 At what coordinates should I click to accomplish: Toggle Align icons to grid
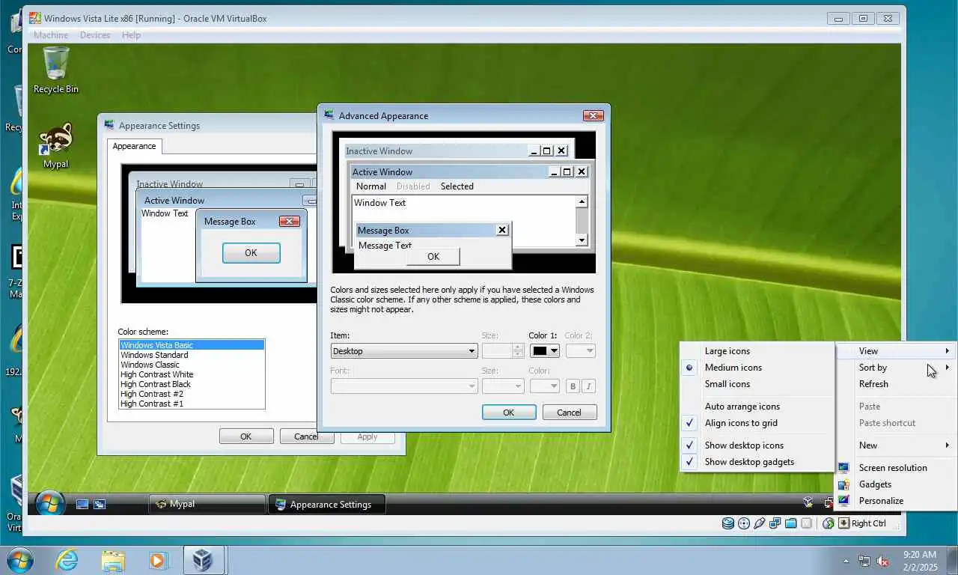click(757, 423)
